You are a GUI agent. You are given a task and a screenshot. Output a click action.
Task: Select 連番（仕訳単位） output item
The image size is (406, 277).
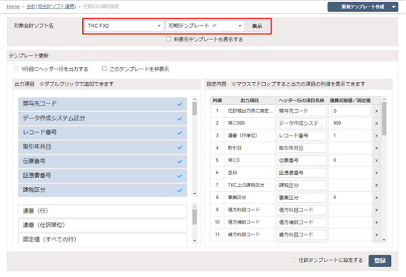click(x=102, y=225)
